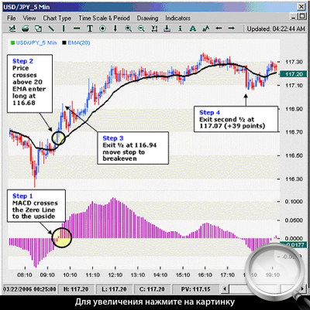Click the USD/JPY_5 Min legend entry
The height and width of the screenshot is (310, 310).
click(33, 43)
